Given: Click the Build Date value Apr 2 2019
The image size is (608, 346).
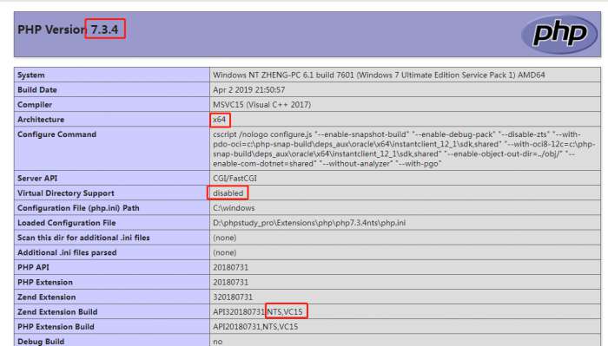Looking at the screenshot, I should click(x=249, y=90).
